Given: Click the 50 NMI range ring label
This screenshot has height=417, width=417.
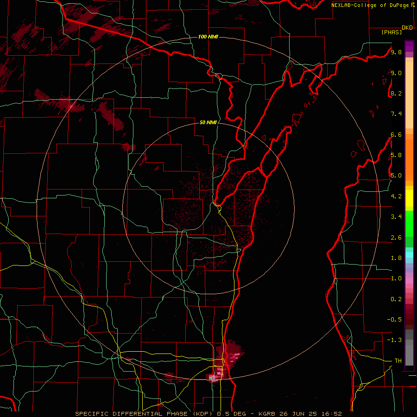Looking at the screenshot, I should pos(208,122).
